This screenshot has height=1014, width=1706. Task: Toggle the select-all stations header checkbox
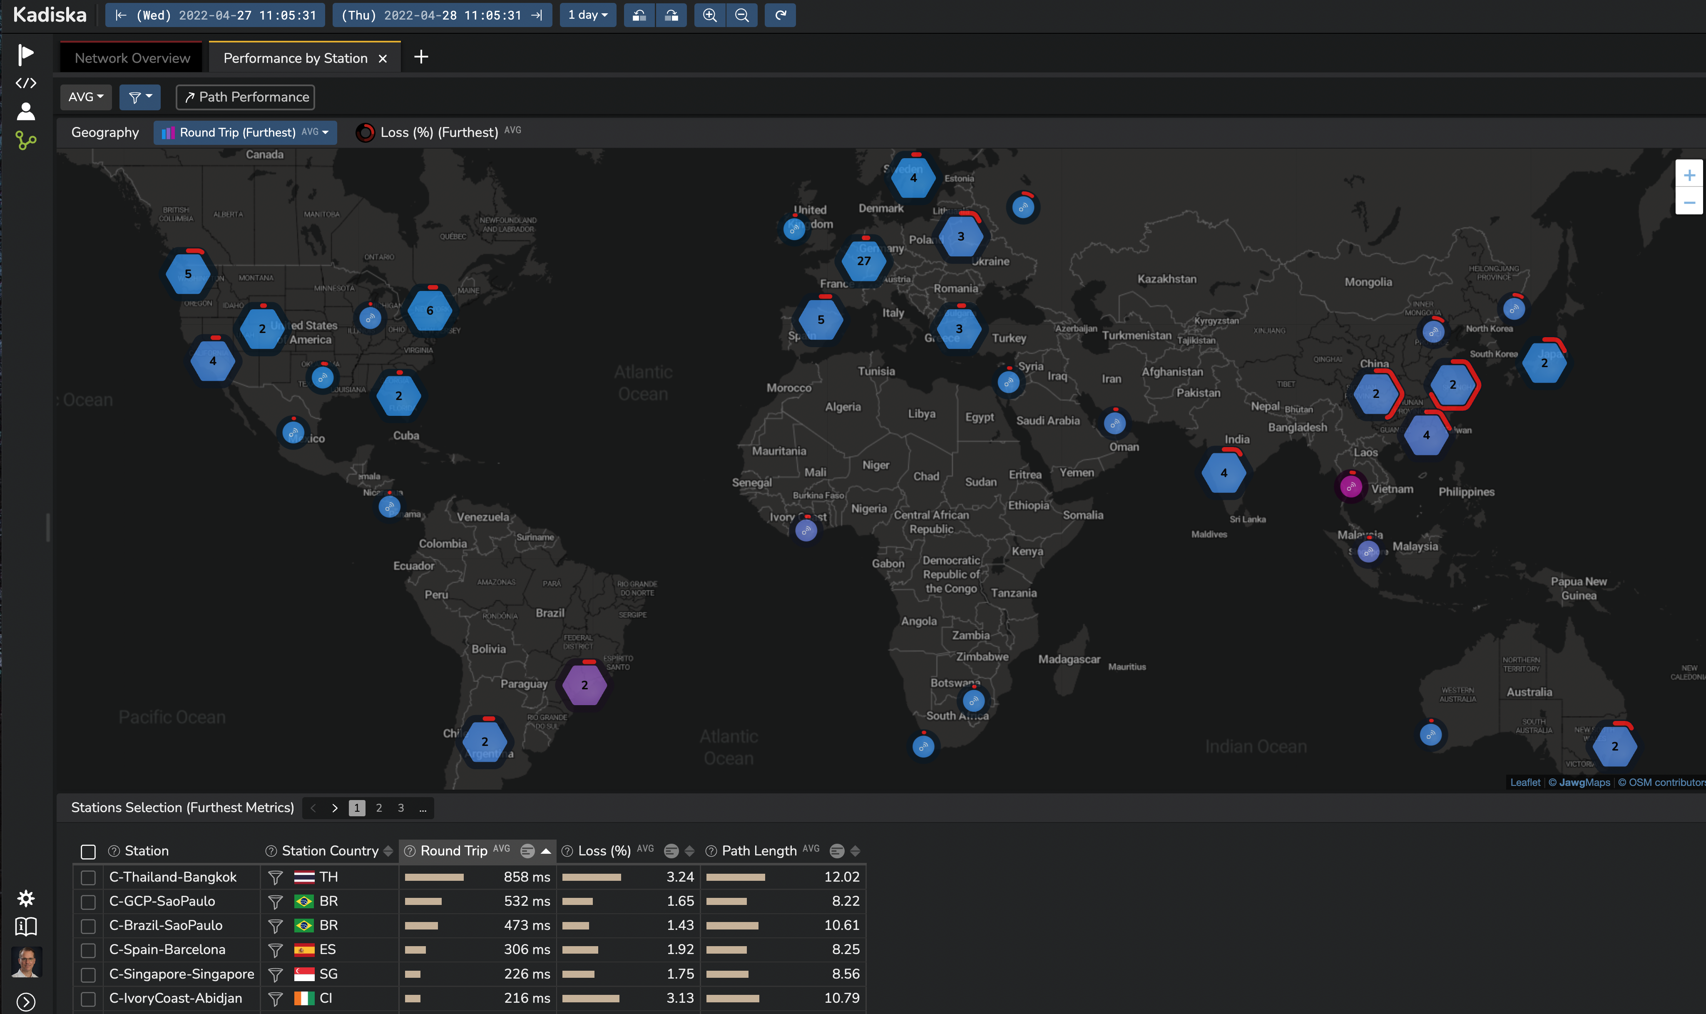(x=88, y=851)
